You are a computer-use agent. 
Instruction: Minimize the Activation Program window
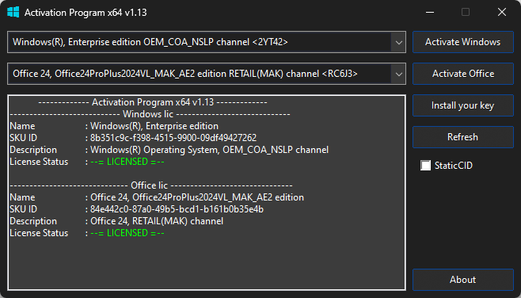click(x=430, y=13)
